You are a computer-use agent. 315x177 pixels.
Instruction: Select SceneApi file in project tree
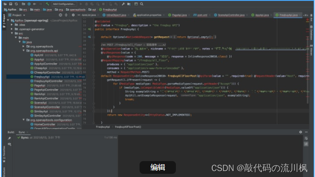click(40, 103)
